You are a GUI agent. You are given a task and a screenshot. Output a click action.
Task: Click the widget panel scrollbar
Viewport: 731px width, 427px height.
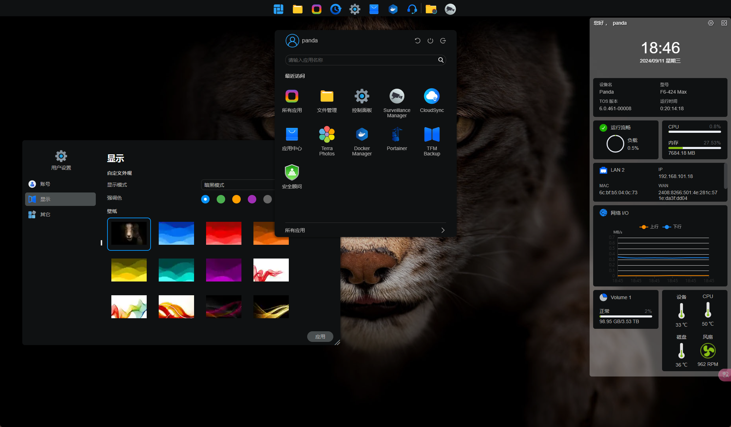click(725, 176)
